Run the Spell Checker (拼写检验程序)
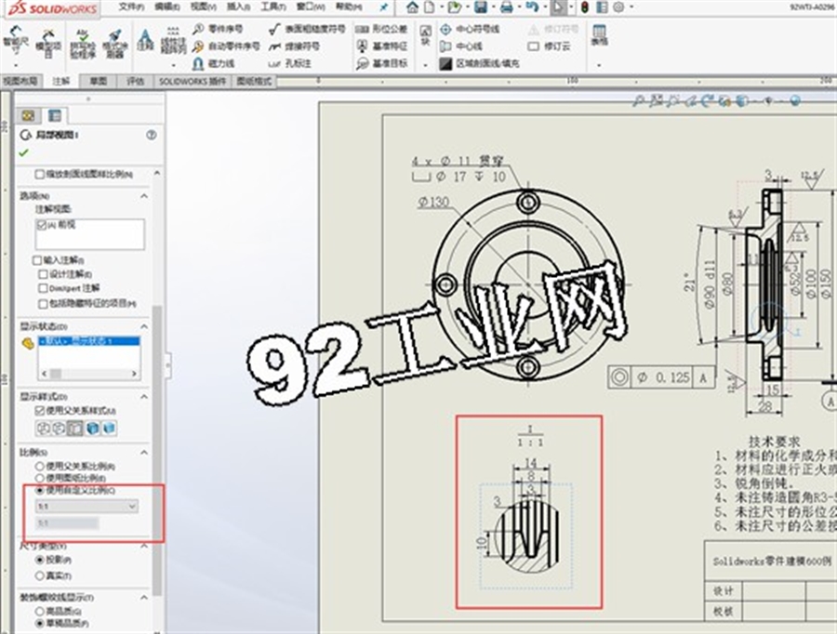The width and height of the screenshot is (837, 634). click(82, 44)
